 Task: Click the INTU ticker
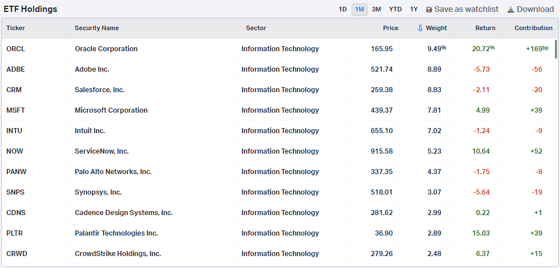14,131
